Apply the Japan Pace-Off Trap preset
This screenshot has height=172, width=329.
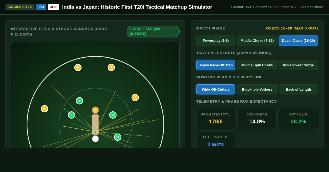(216, 65)
